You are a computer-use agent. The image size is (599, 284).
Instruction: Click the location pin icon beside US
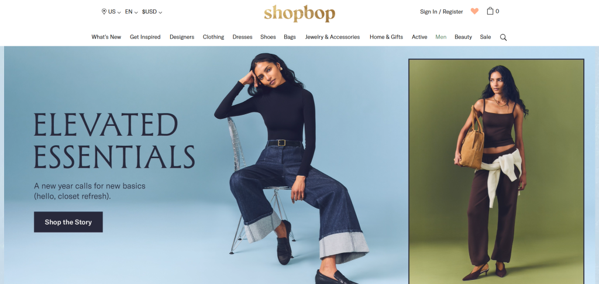[x=104, y=12]
